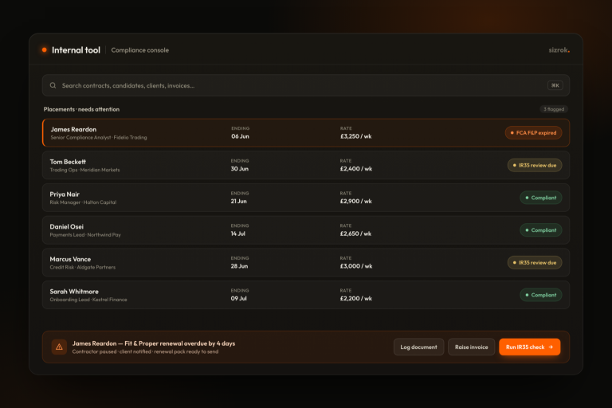612x408 pixels.
Task: Click the 3 flagged counter pill
Action: click(554, 109)
